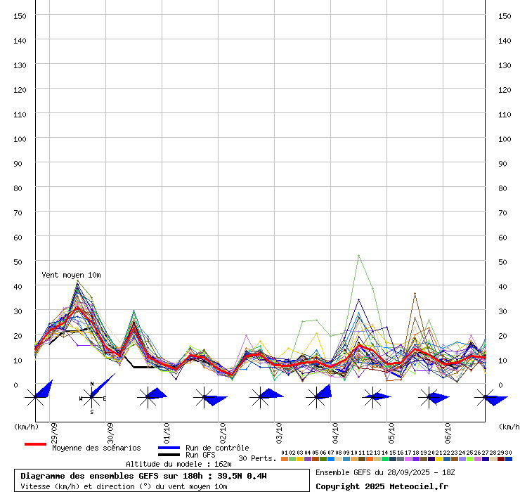Click the wind rose just before 03/10
This screenshot has width=520, height=492.
[261, 397]
